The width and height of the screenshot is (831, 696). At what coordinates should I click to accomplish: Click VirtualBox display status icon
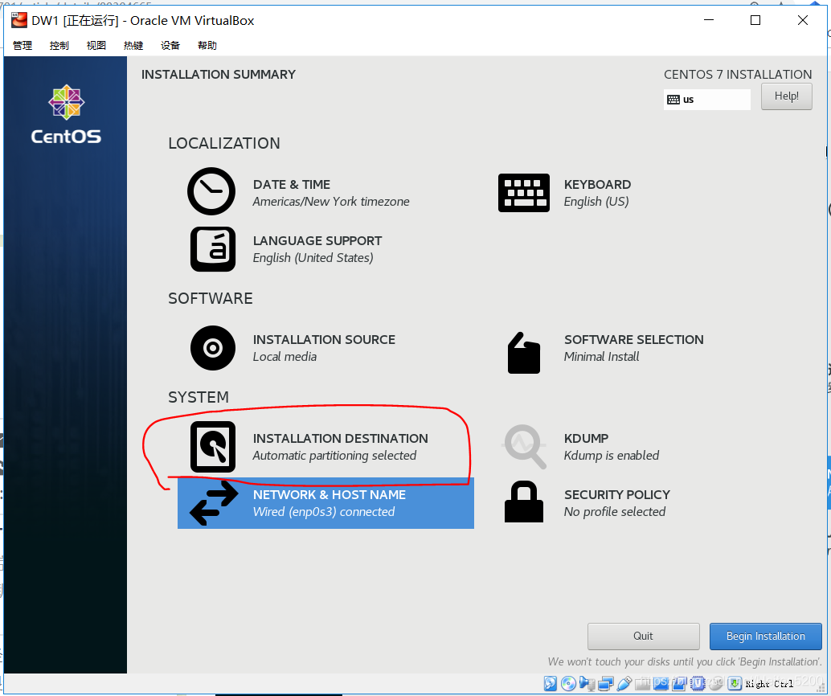[661, 684]
